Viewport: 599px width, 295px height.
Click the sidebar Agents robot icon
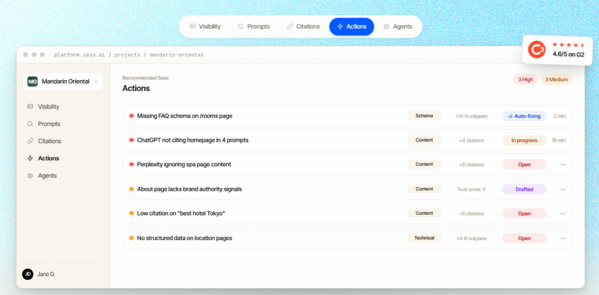[x=30, y=176]
